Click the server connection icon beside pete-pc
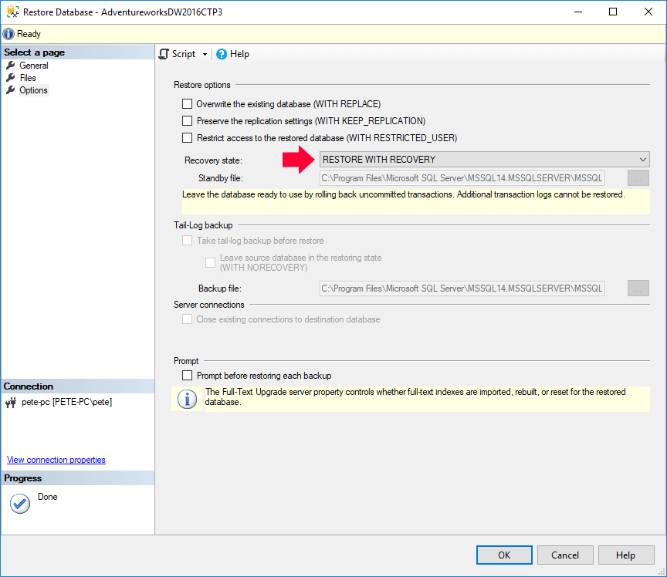This screenshot has width=667, height=577. point(11,402)
